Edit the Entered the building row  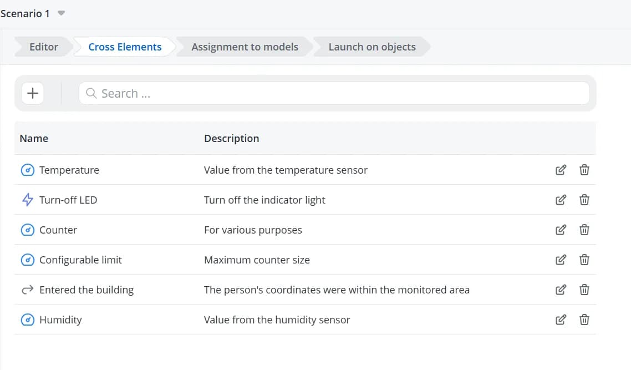(561, 290)
